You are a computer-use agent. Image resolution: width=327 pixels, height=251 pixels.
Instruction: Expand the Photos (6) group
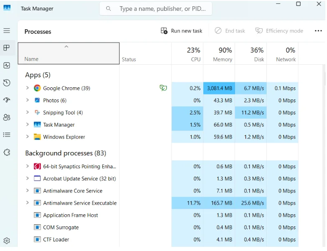(27, 100)
